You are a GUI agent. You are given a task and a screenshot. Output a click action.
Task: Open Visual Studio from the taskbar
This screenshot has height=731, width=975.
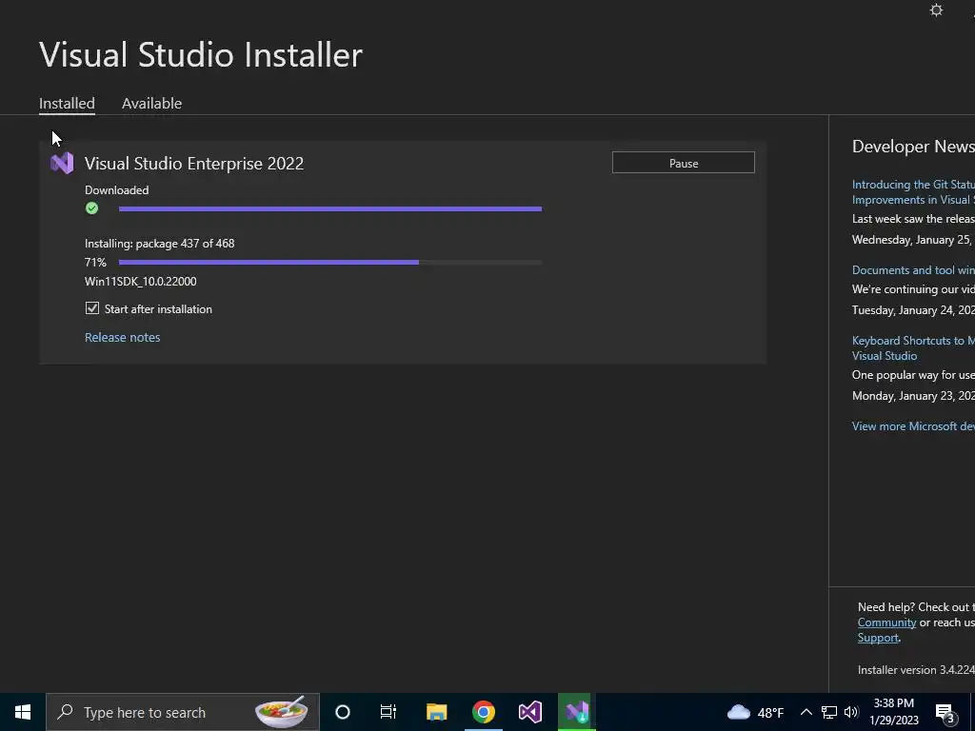coord(530,712)
